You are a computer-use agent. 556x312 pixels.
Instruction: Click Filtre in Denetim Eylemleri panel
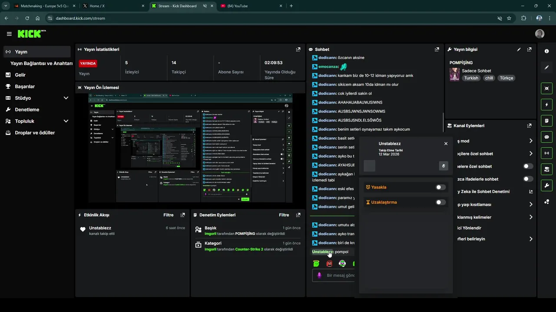(x=284, y=215)
